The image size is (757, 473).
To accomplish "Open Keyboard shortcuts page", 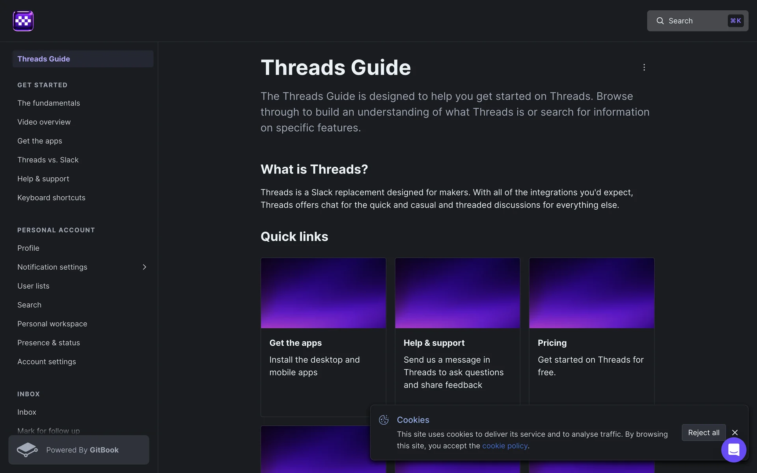I will point(51,197).
